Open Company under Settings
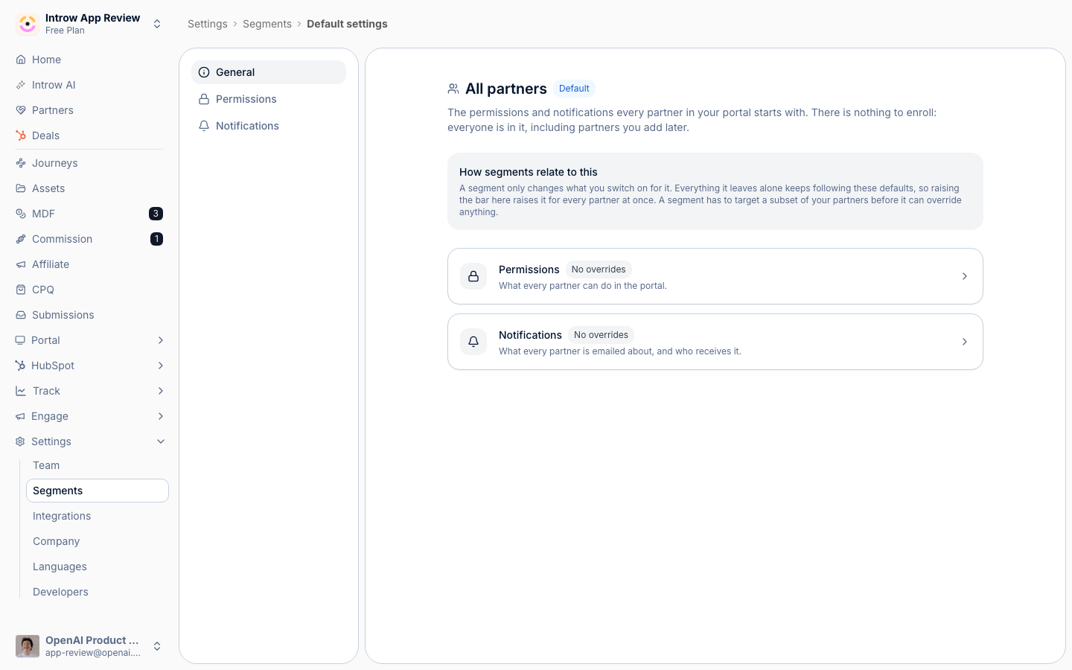The height and width of the screenshot is (670, 1072). [x=98, y=541]
